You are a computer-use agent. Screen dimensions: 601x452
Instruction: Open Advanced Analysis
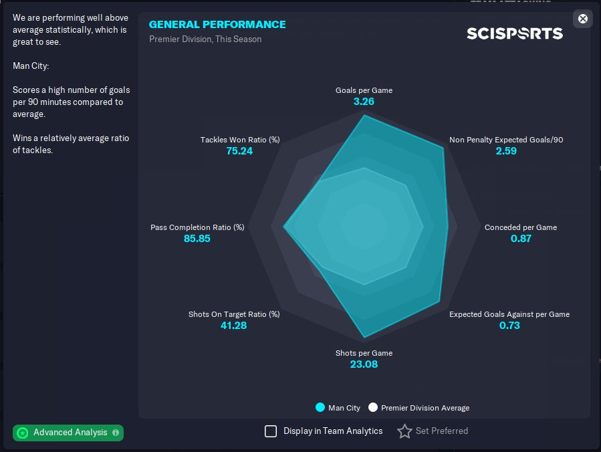click(70, 433)
